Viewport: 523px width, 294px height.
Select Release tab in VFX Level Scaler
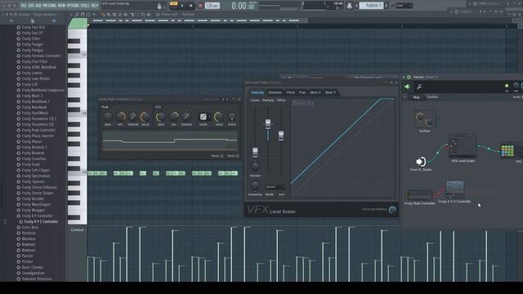(x=275, y=92)
